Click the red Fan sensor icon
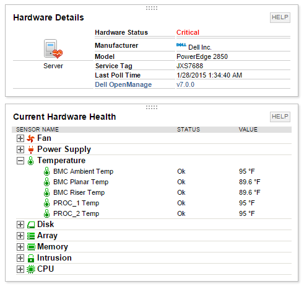Image resolution: width=304 pixels, height=286 pixels. coord(30,138)
